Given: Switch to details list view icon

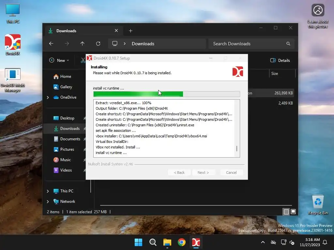Looking at the screenshot, I should (286, 212).
